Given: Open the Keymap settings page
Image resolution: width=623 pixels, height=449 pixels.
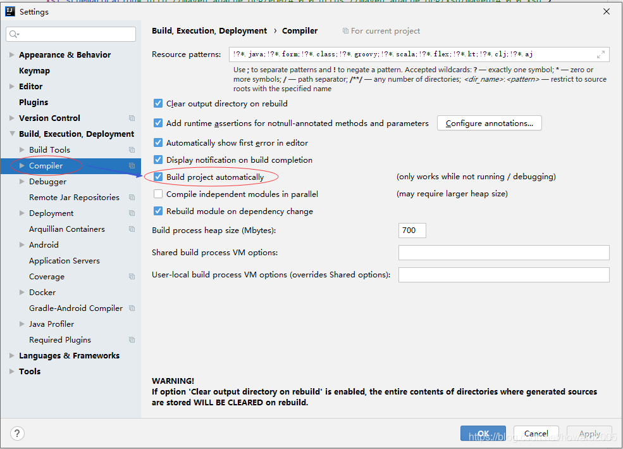Looking at the screenshot, I should tap(35, 70).
